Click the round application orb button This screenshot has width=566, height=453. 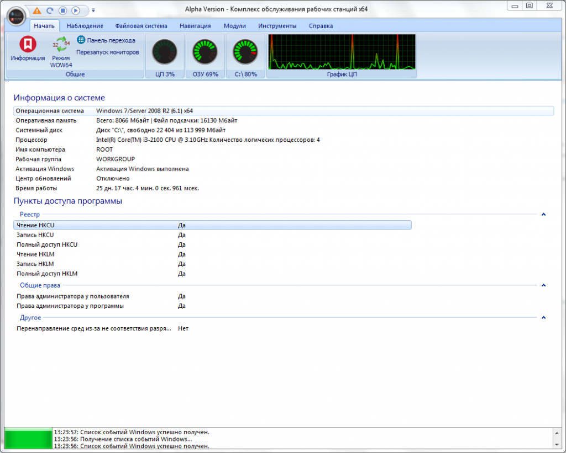coord(17,14)
